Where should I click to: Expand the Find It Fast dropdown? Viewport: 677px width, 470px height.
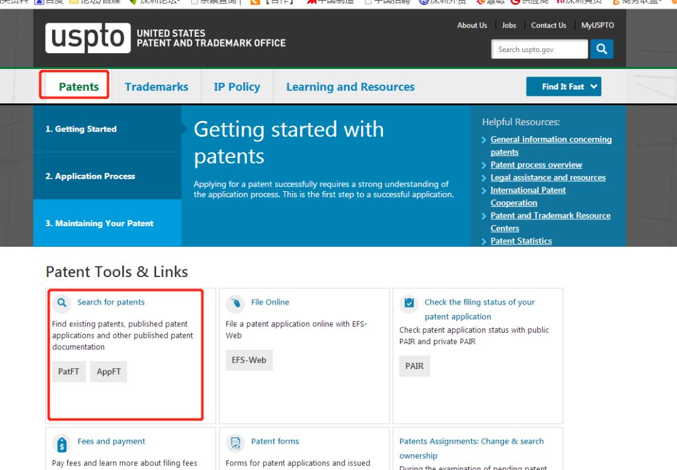(x=564, y=86)
